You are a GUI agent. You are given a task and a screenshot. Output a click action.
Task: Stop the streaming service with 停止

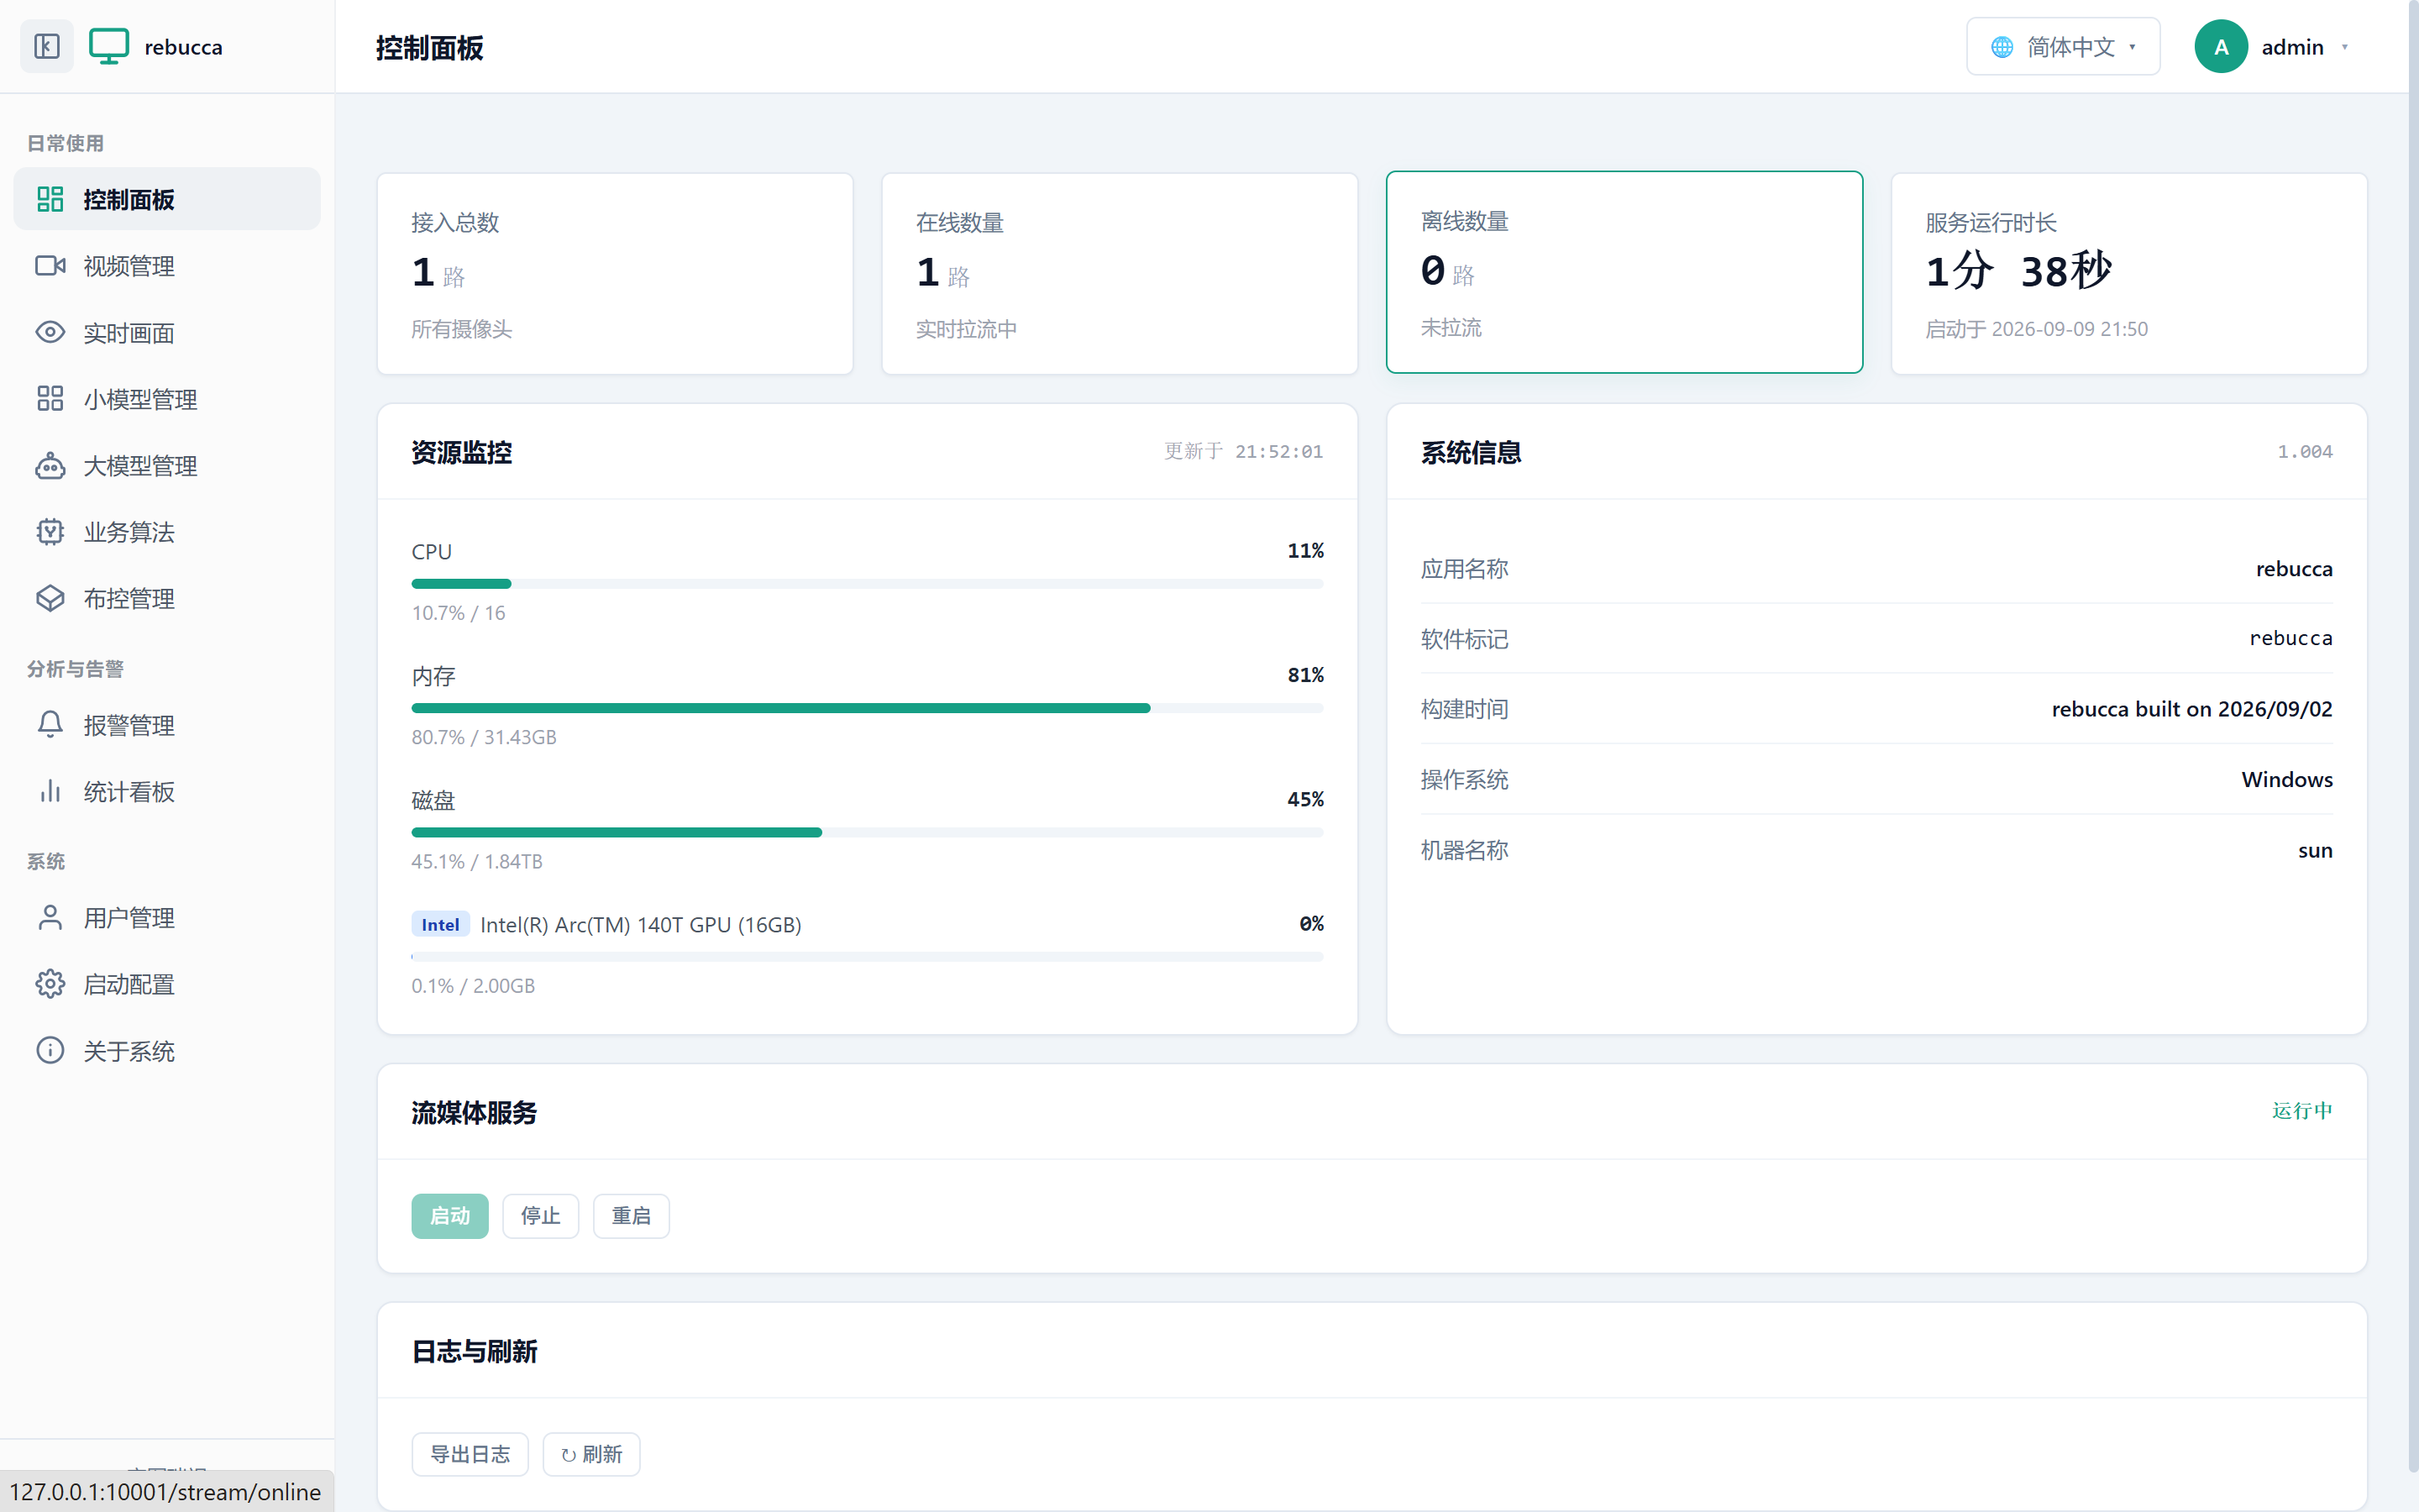pos(540,1215)
